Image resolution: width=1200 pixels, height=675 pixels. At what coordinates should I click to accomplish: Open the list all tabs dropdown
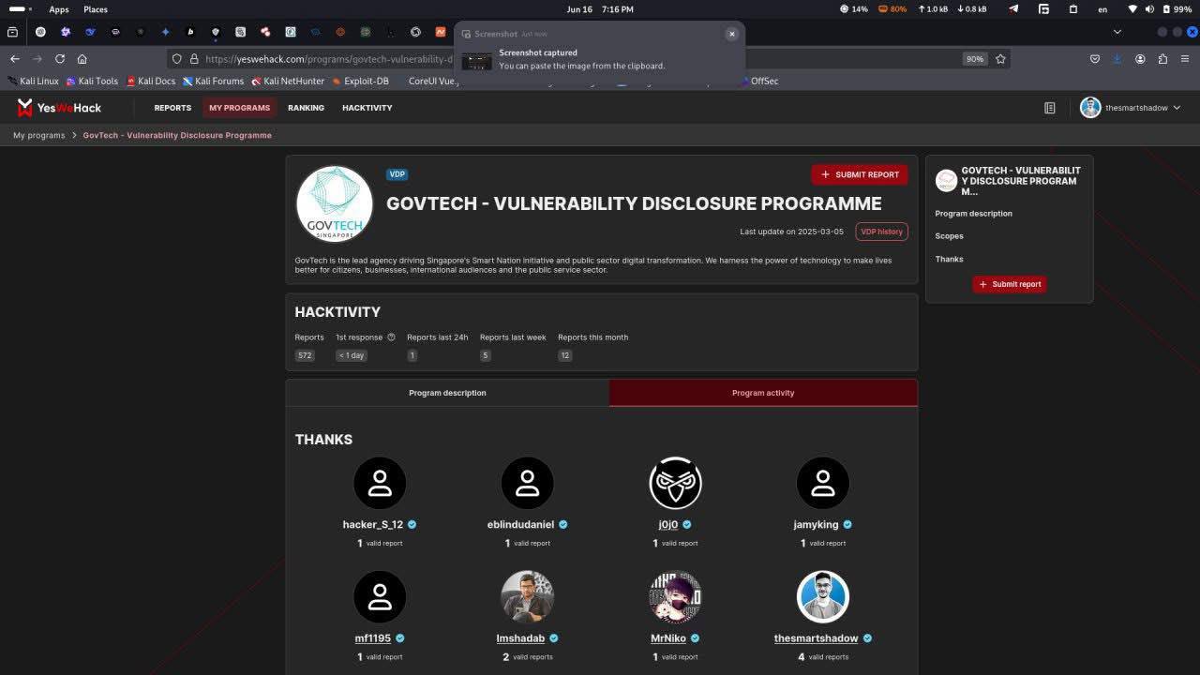[x=1117, y=32]
